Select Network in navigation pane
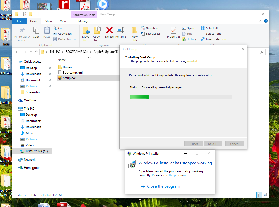Viewport: 279px width, 207px height. 29,160
